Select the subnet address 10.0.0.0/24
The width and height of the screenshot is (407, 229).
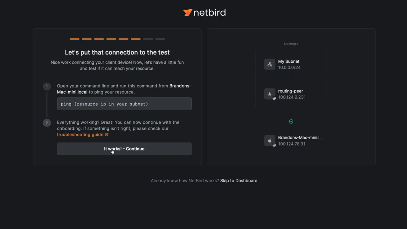click(x=289, y=67)
